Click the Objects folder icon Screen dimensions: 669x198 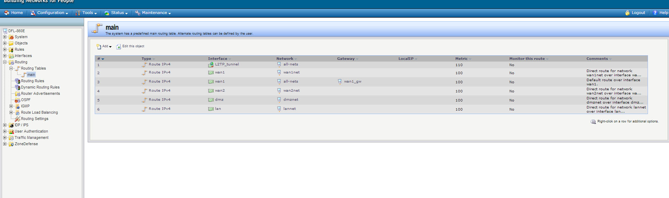coord(11,43)
